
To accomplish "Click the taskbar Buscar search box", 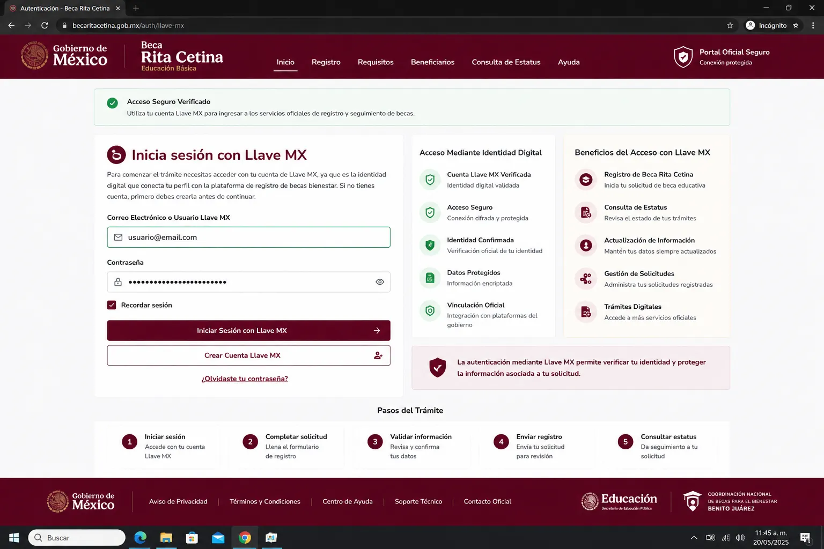I will 77,538.
